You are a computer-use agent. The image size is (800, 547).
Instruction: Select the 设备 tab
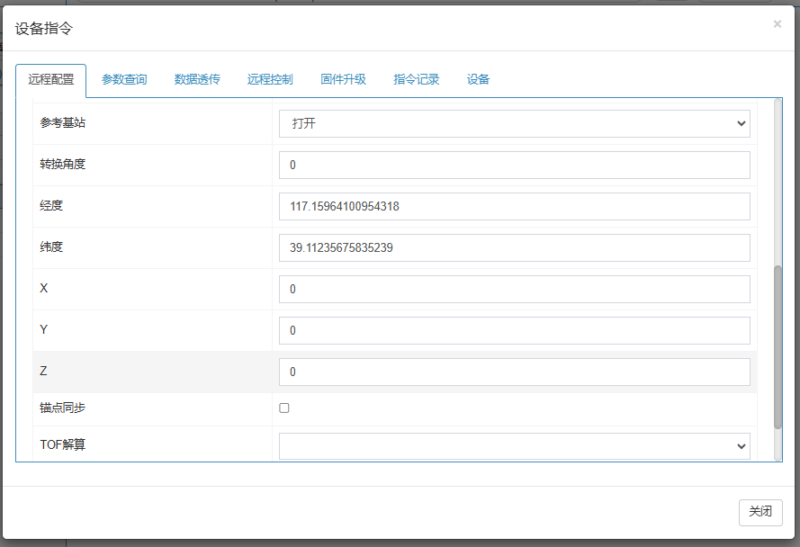pyautogui.click(x=478, y=79)
